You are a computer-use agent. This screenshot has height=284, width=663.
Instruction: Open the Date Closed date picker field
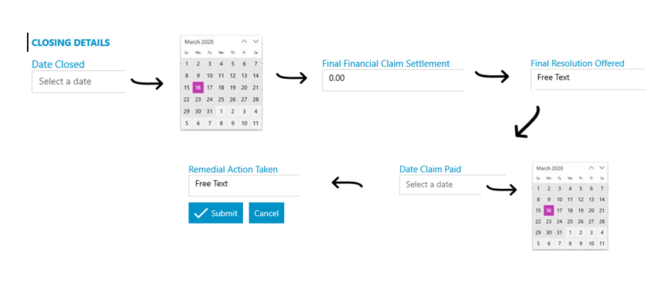pos(79,82)
